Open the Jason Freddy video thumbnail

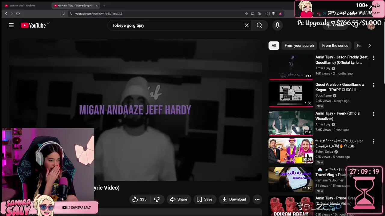(291, 67)
